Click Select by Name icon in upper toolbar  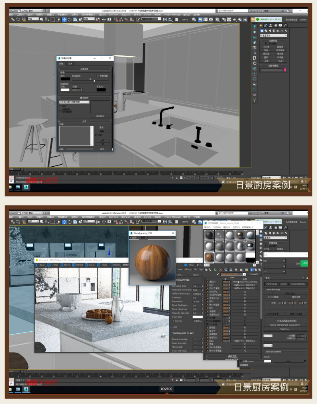pos(47,20)
